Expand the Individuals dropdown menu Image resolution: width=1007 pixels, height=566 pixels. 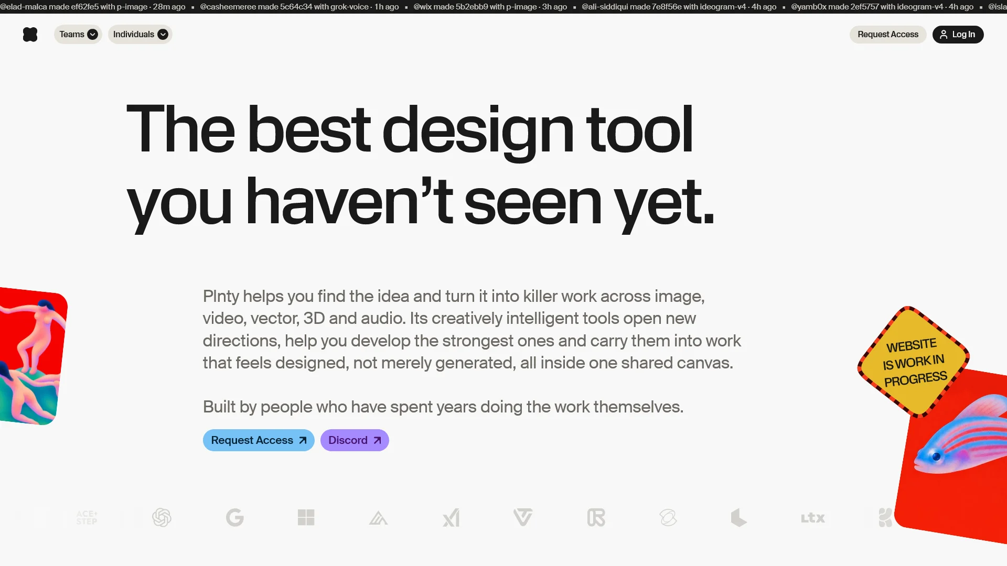(140, 35)
